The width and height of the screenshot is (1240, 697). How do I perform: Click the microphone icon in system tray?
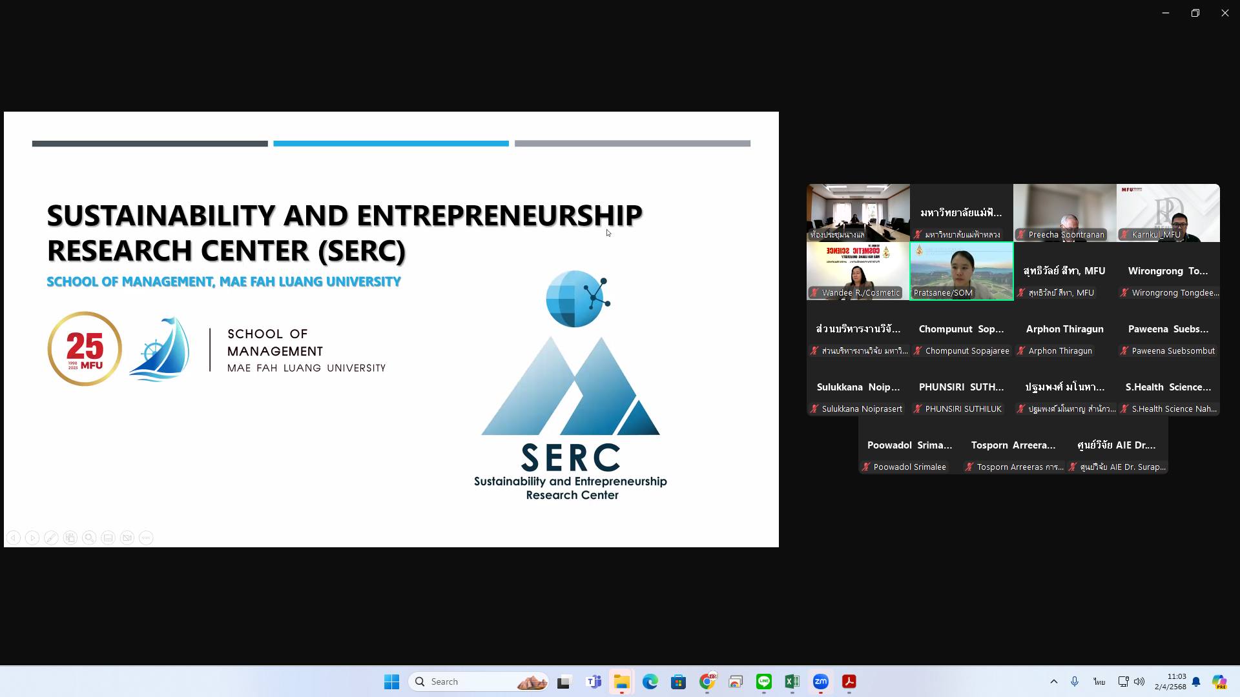1075,682
